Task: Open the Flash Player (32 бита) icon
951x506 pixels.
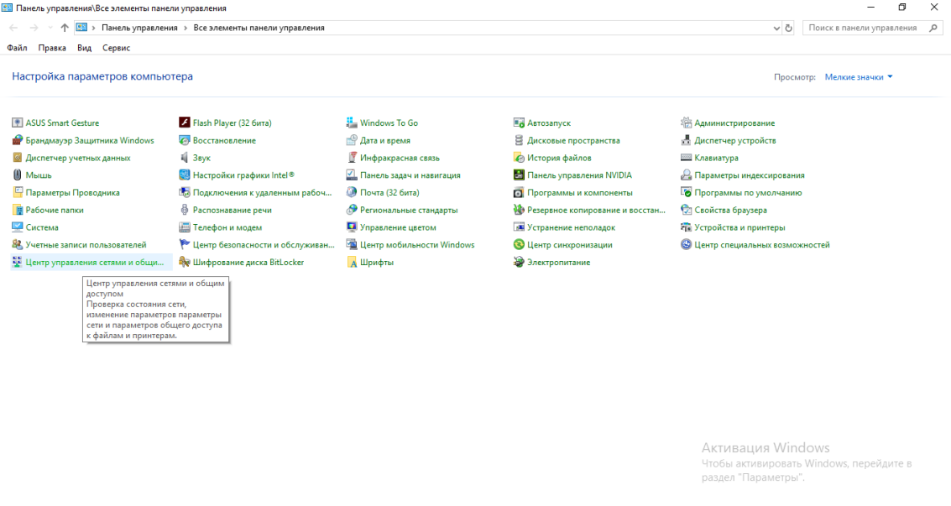Action: pos(185,123)
